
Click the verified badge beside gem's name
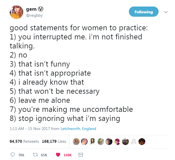click(40, 9)
